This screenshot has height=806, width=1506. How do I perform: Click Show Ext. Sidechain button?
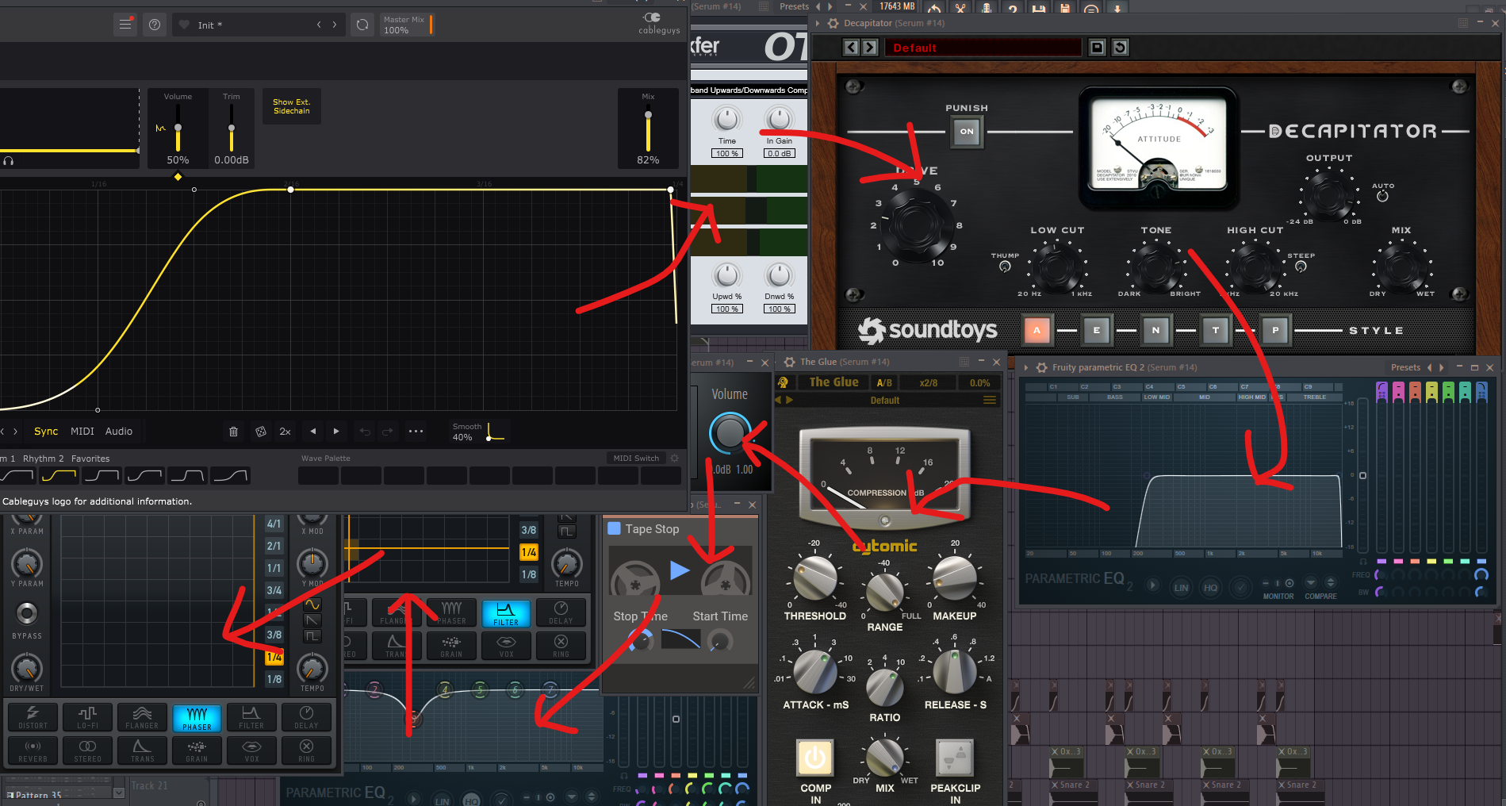[x=292, y=106]
